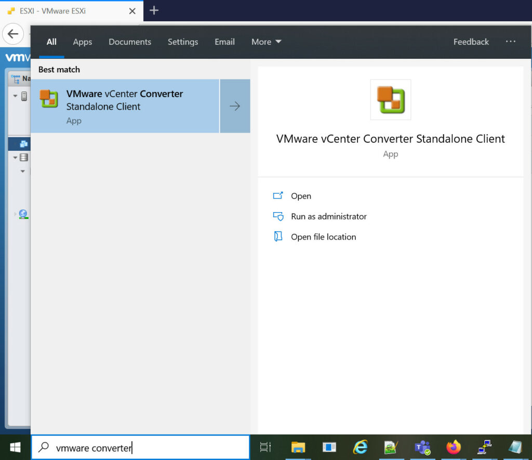
Task: Open the VMware vCenter Converter best match result
Action: (125, 106)
